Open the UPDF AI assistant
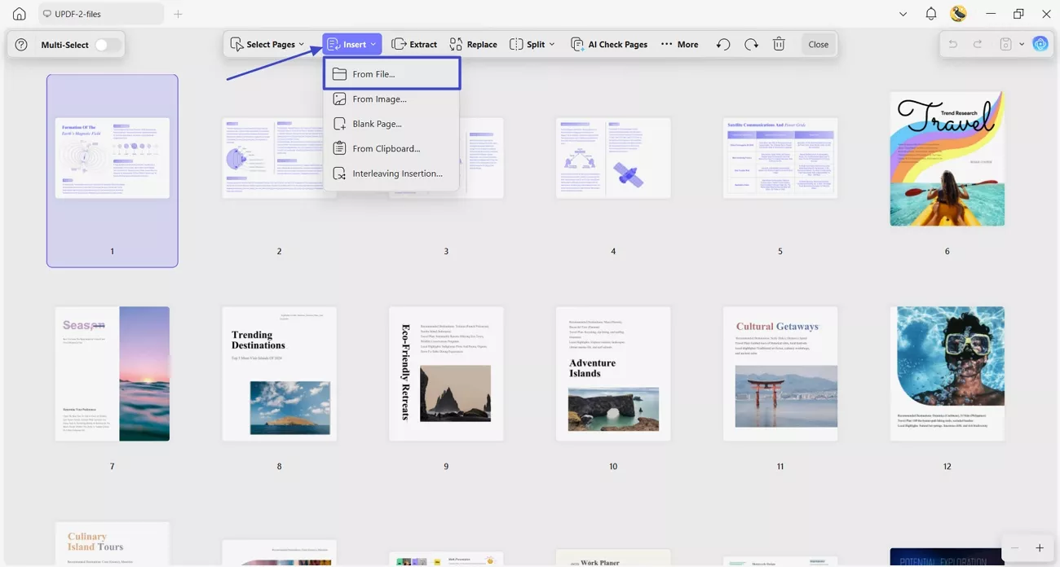This screenshot has height=567, width=1060. 1040,43
